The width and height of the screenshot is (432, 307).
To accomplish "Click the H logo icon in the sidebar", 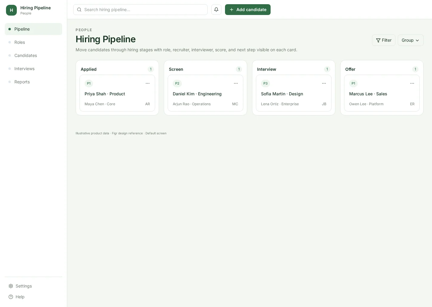I will tap(11, 10).
